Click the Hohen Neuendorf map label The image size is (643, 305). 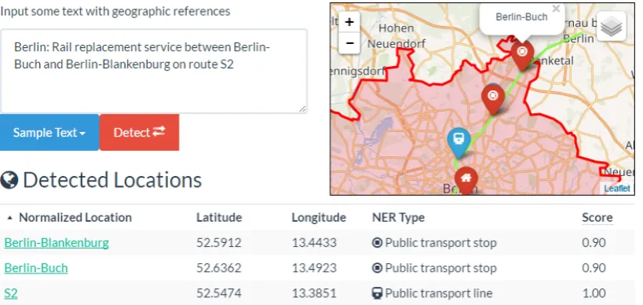(396, 35)
